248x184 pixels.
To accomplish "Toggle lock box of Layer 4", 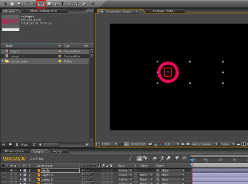I will click(x=15, y=175).
